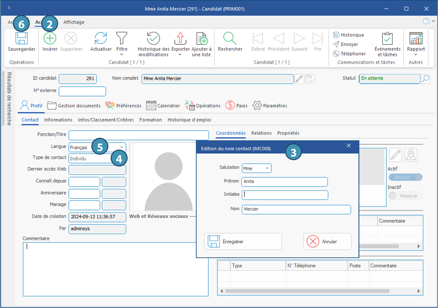Expand the Rapport dropdown menu
The width and height of the screenshot is (438, 308).
click(x=416, y=55)
